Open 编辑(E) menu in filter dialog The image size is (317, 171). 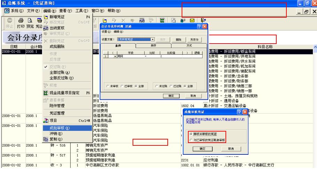tap(118, 32)
